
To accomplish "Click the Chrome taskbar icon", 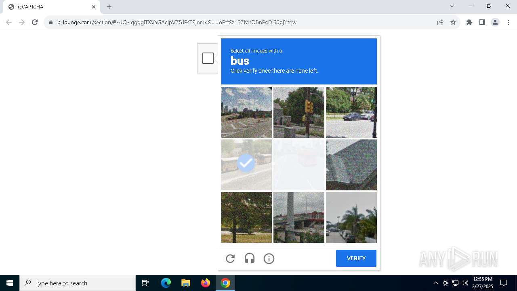I will click(225, 283).
